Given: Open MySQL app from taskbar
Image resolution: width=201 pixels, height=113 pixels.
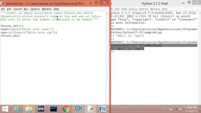Looking at the screenshot, I should (53, 109).
